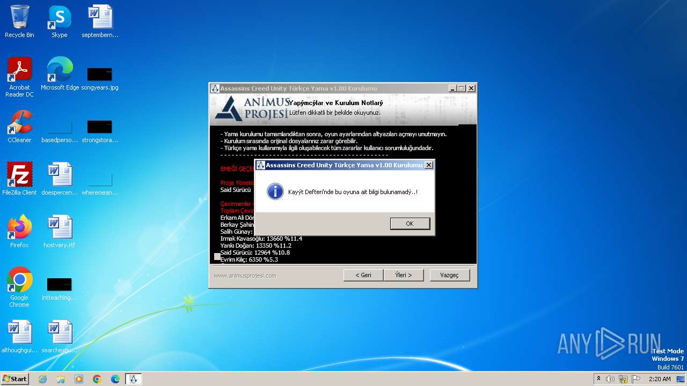Cancel setup with the Vazgeç button
Image resolution: width=687 pixels, height=386 pixels.
tap(450, 275)
